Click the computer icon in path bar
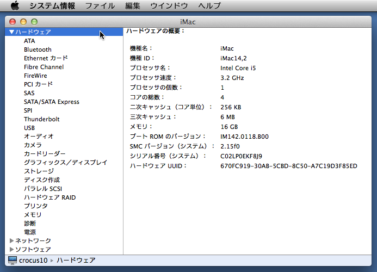The height and width of the screenshot is (272, 377). coord(13,260)
